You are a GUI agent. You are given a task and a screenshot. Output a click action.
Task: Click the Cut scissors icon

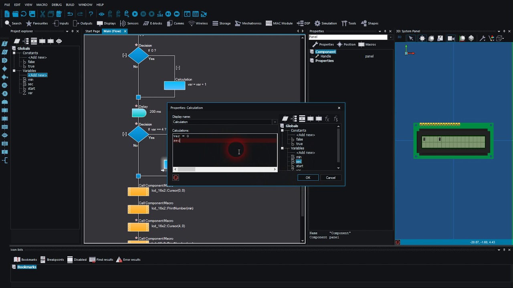pos(43,14)
